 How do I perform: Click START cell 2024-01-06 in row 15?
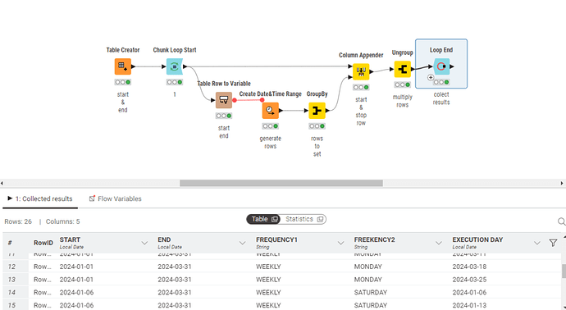coord(76,305)
